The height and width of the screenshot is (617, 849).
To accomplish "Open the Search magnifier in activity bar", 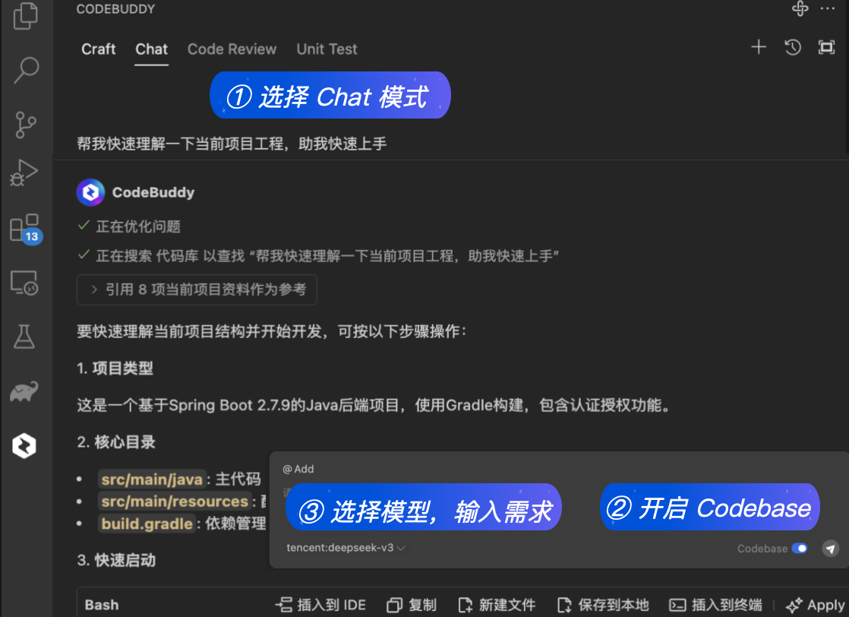I will pos(26,71).
